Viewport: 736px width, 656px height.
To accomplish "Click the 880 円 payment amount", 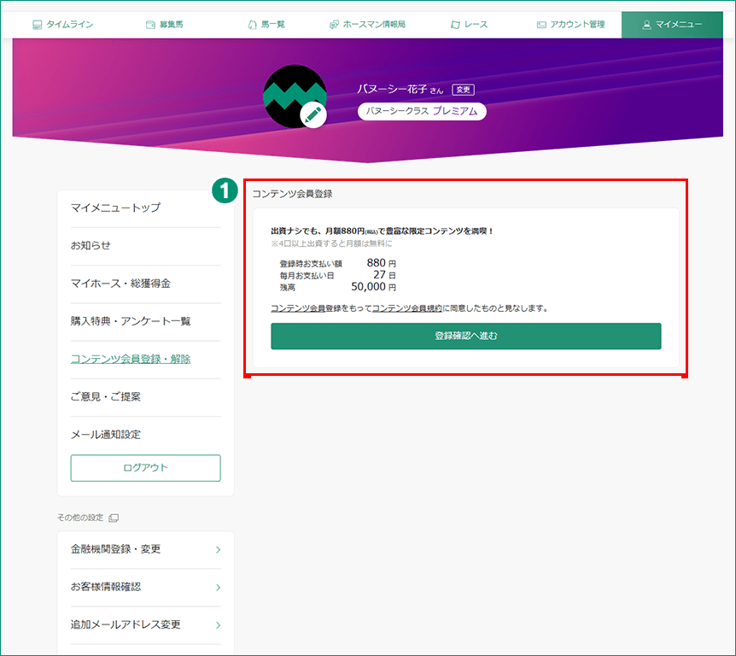I will 381,263.
